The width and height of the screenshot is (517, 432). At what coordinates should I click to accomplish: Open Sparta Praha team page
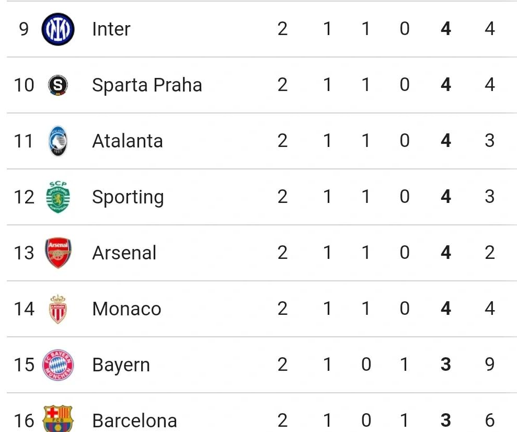[147, 85]
